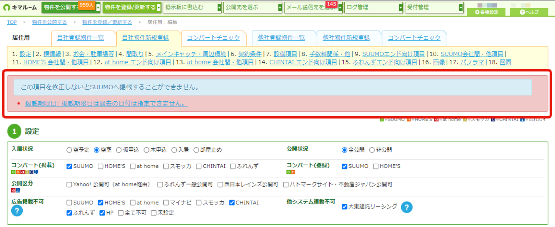Jump to HOME'S 会社間・他項目 section
555x227 pixels.
coord(56,62)
